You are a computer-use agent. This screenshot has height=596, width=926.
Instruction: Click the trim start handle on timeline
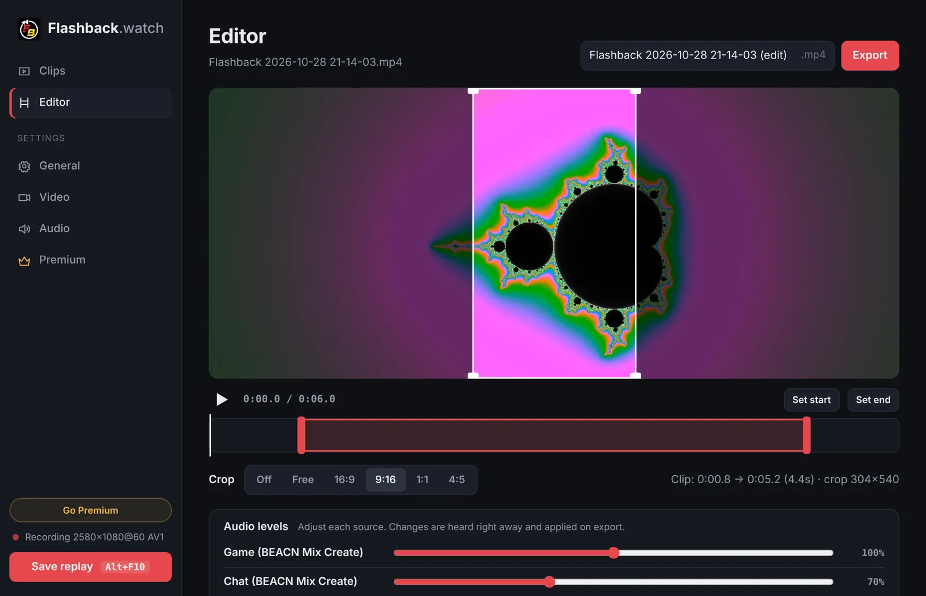pyautogui.click(x=301, y=435)
